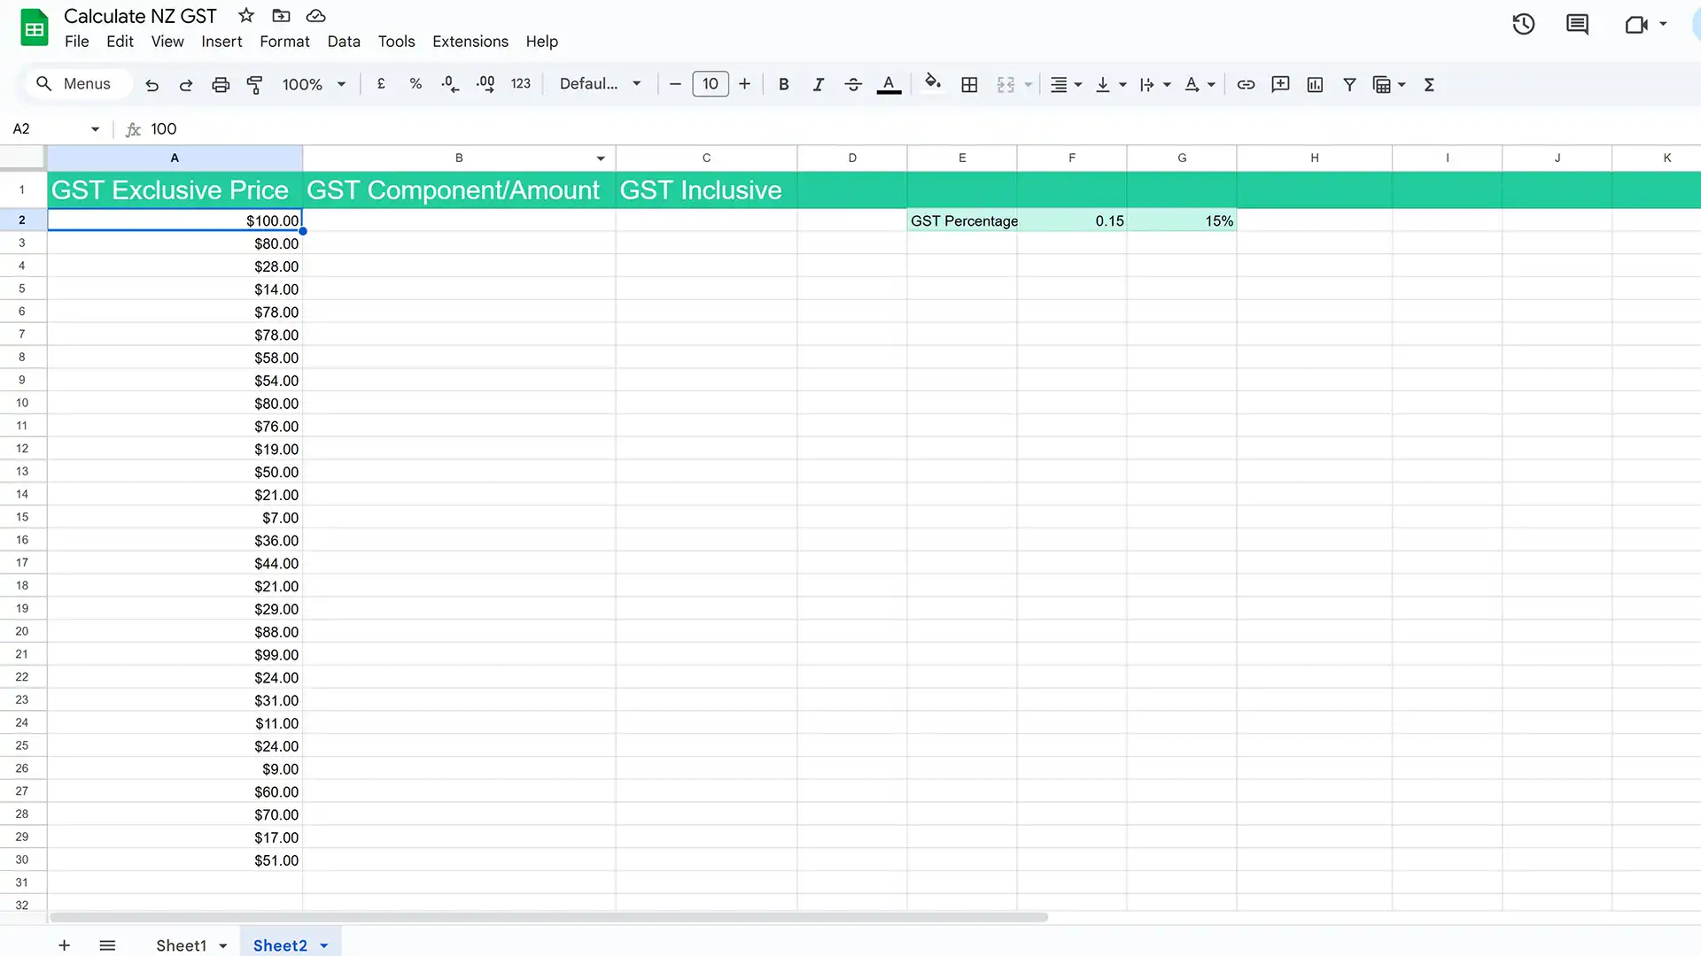Decrease font size with minus button

pyautogui.click(x=675, y=84)
